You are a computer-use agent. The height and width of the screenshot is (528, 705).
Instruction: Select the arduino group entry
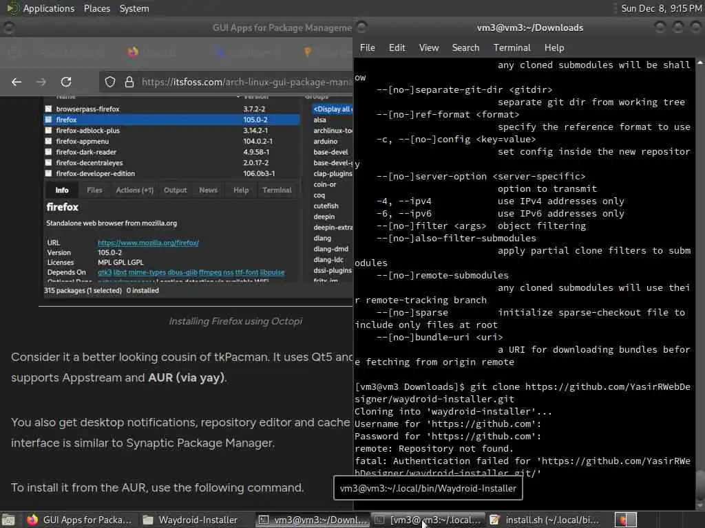coord(326,142)
